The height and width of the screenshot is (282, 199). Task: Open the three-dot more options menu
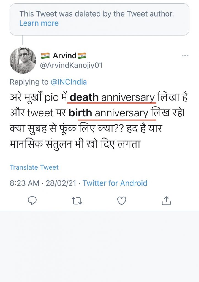185,56
